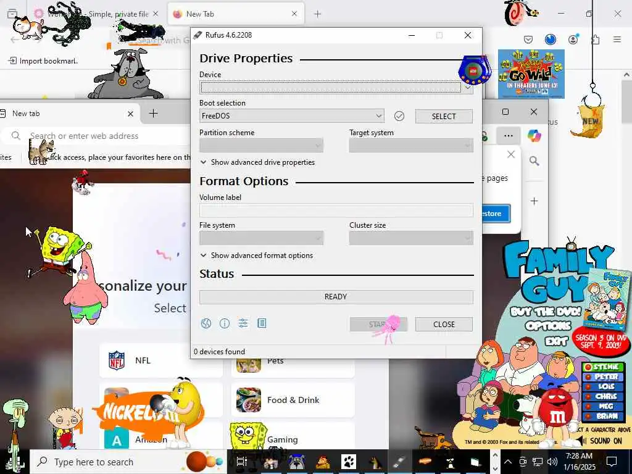The height and width of the screenshot is (474, 632).
Task: Open Food & Drink tile in Edge
Action: (293, 400)
